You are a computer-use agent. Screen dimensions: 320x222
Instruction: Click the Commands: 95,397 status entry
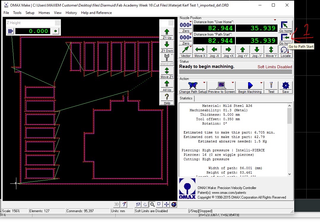click(x=88, y=211)
